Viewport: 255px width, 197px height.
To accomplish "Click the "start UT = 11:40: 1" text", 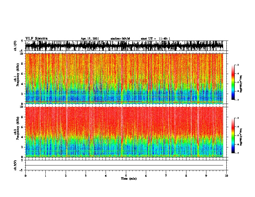I will click(x=156, y=39).
